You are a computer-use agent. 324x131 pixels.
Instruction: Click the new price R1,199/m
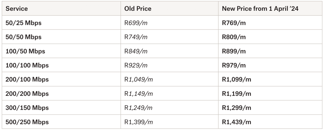(x=237, y=94)
